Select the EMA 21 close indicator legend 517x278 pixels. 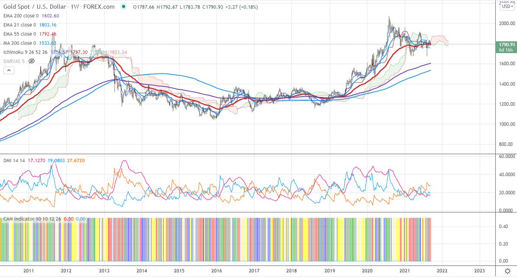[20, 25]
